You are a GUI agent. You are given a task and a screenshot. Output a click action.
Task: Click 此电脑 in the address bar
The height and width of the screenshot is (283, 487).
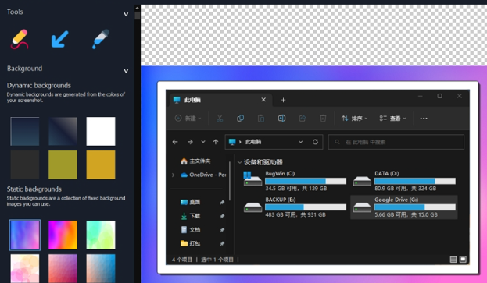click(253, 142)
